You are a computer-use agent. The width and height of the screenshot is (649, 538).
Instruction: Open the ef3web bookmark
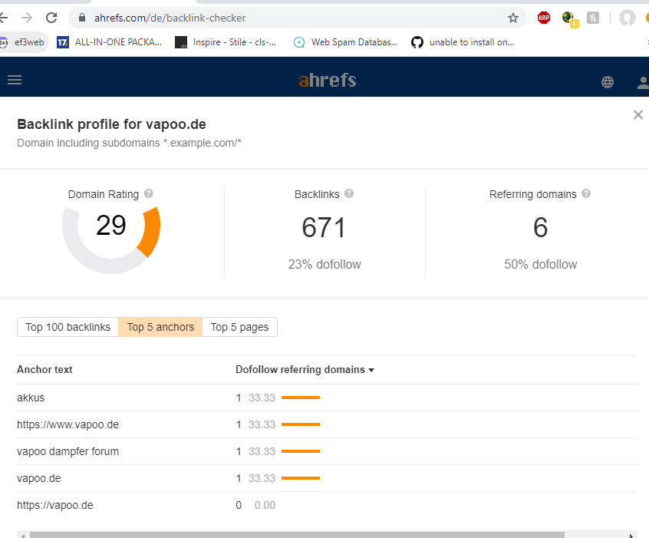tap(23, 42)
